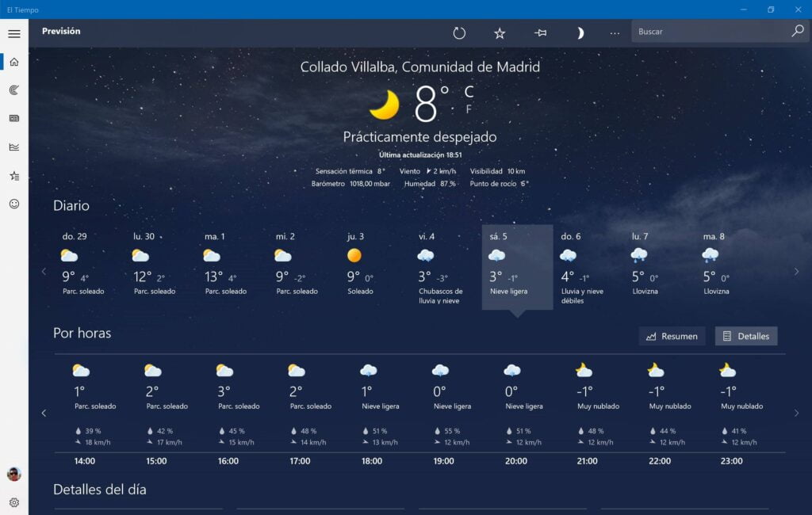
Task: Click the feedback smiley face icon
Action: tap(14, 204)
